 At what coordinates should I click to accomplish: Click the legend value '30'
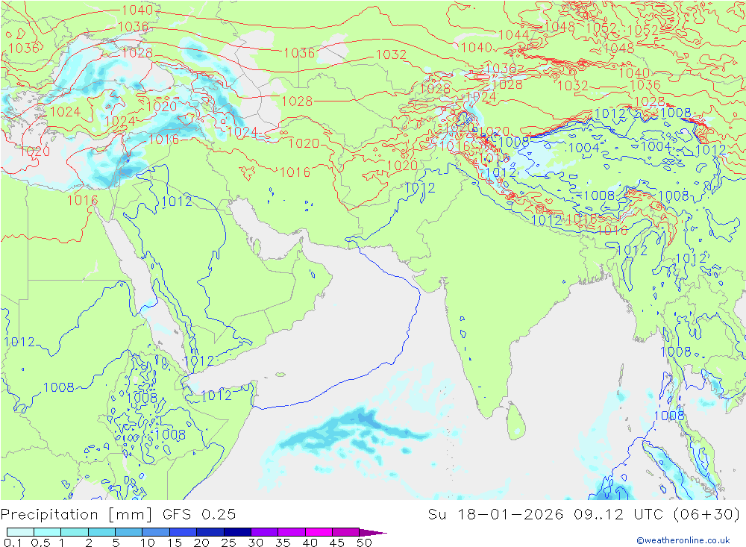click(256, 543)
